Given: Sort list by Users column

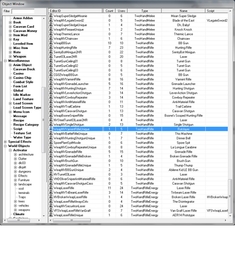Looking at the screenshot, I should (x=122, y=11).
